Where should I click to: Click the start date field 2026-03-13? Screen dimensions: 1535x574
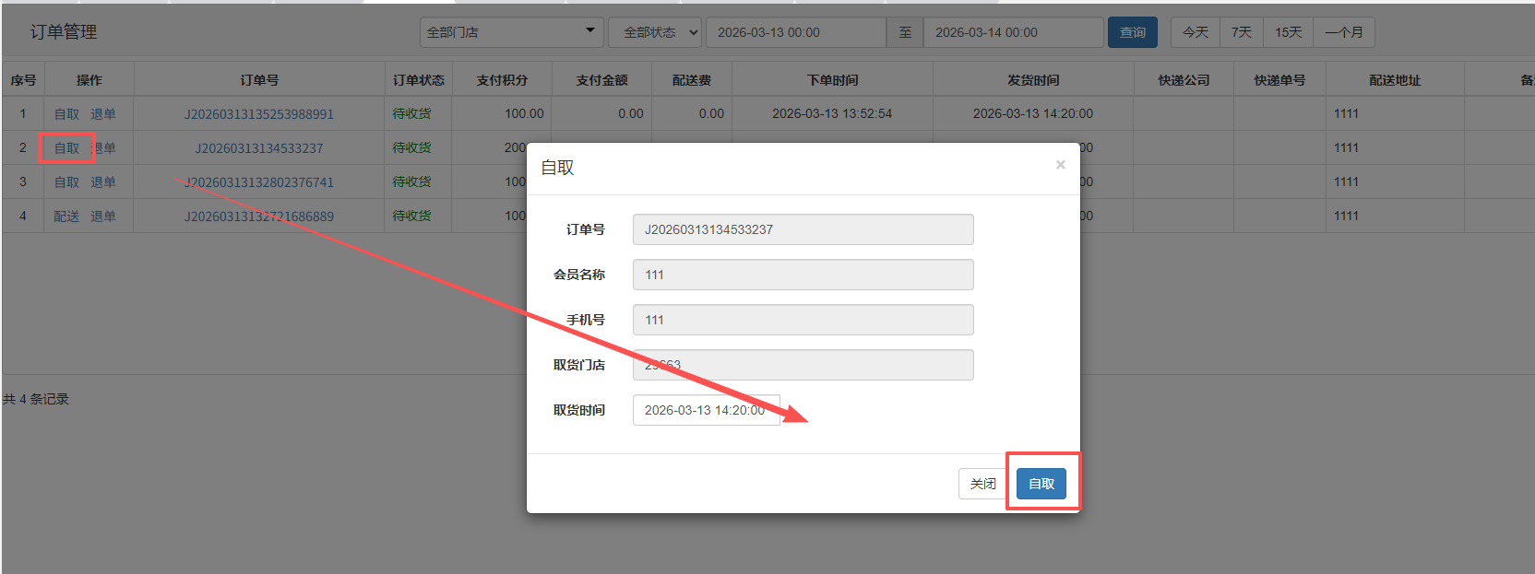(795, 32)
